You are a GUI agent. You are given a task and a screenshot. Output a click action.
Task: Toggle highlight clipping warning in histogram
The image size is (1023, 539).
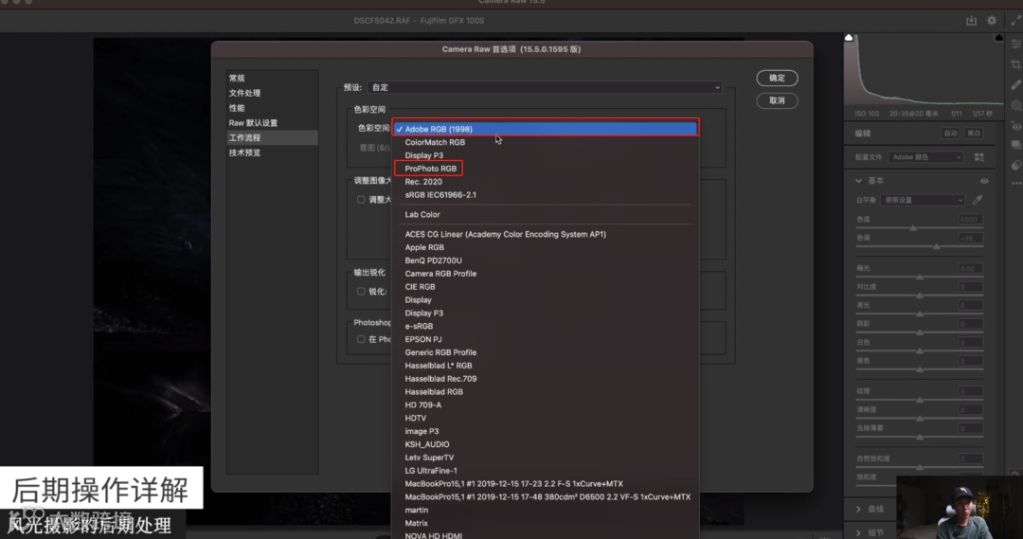click(x=999, y=38)
